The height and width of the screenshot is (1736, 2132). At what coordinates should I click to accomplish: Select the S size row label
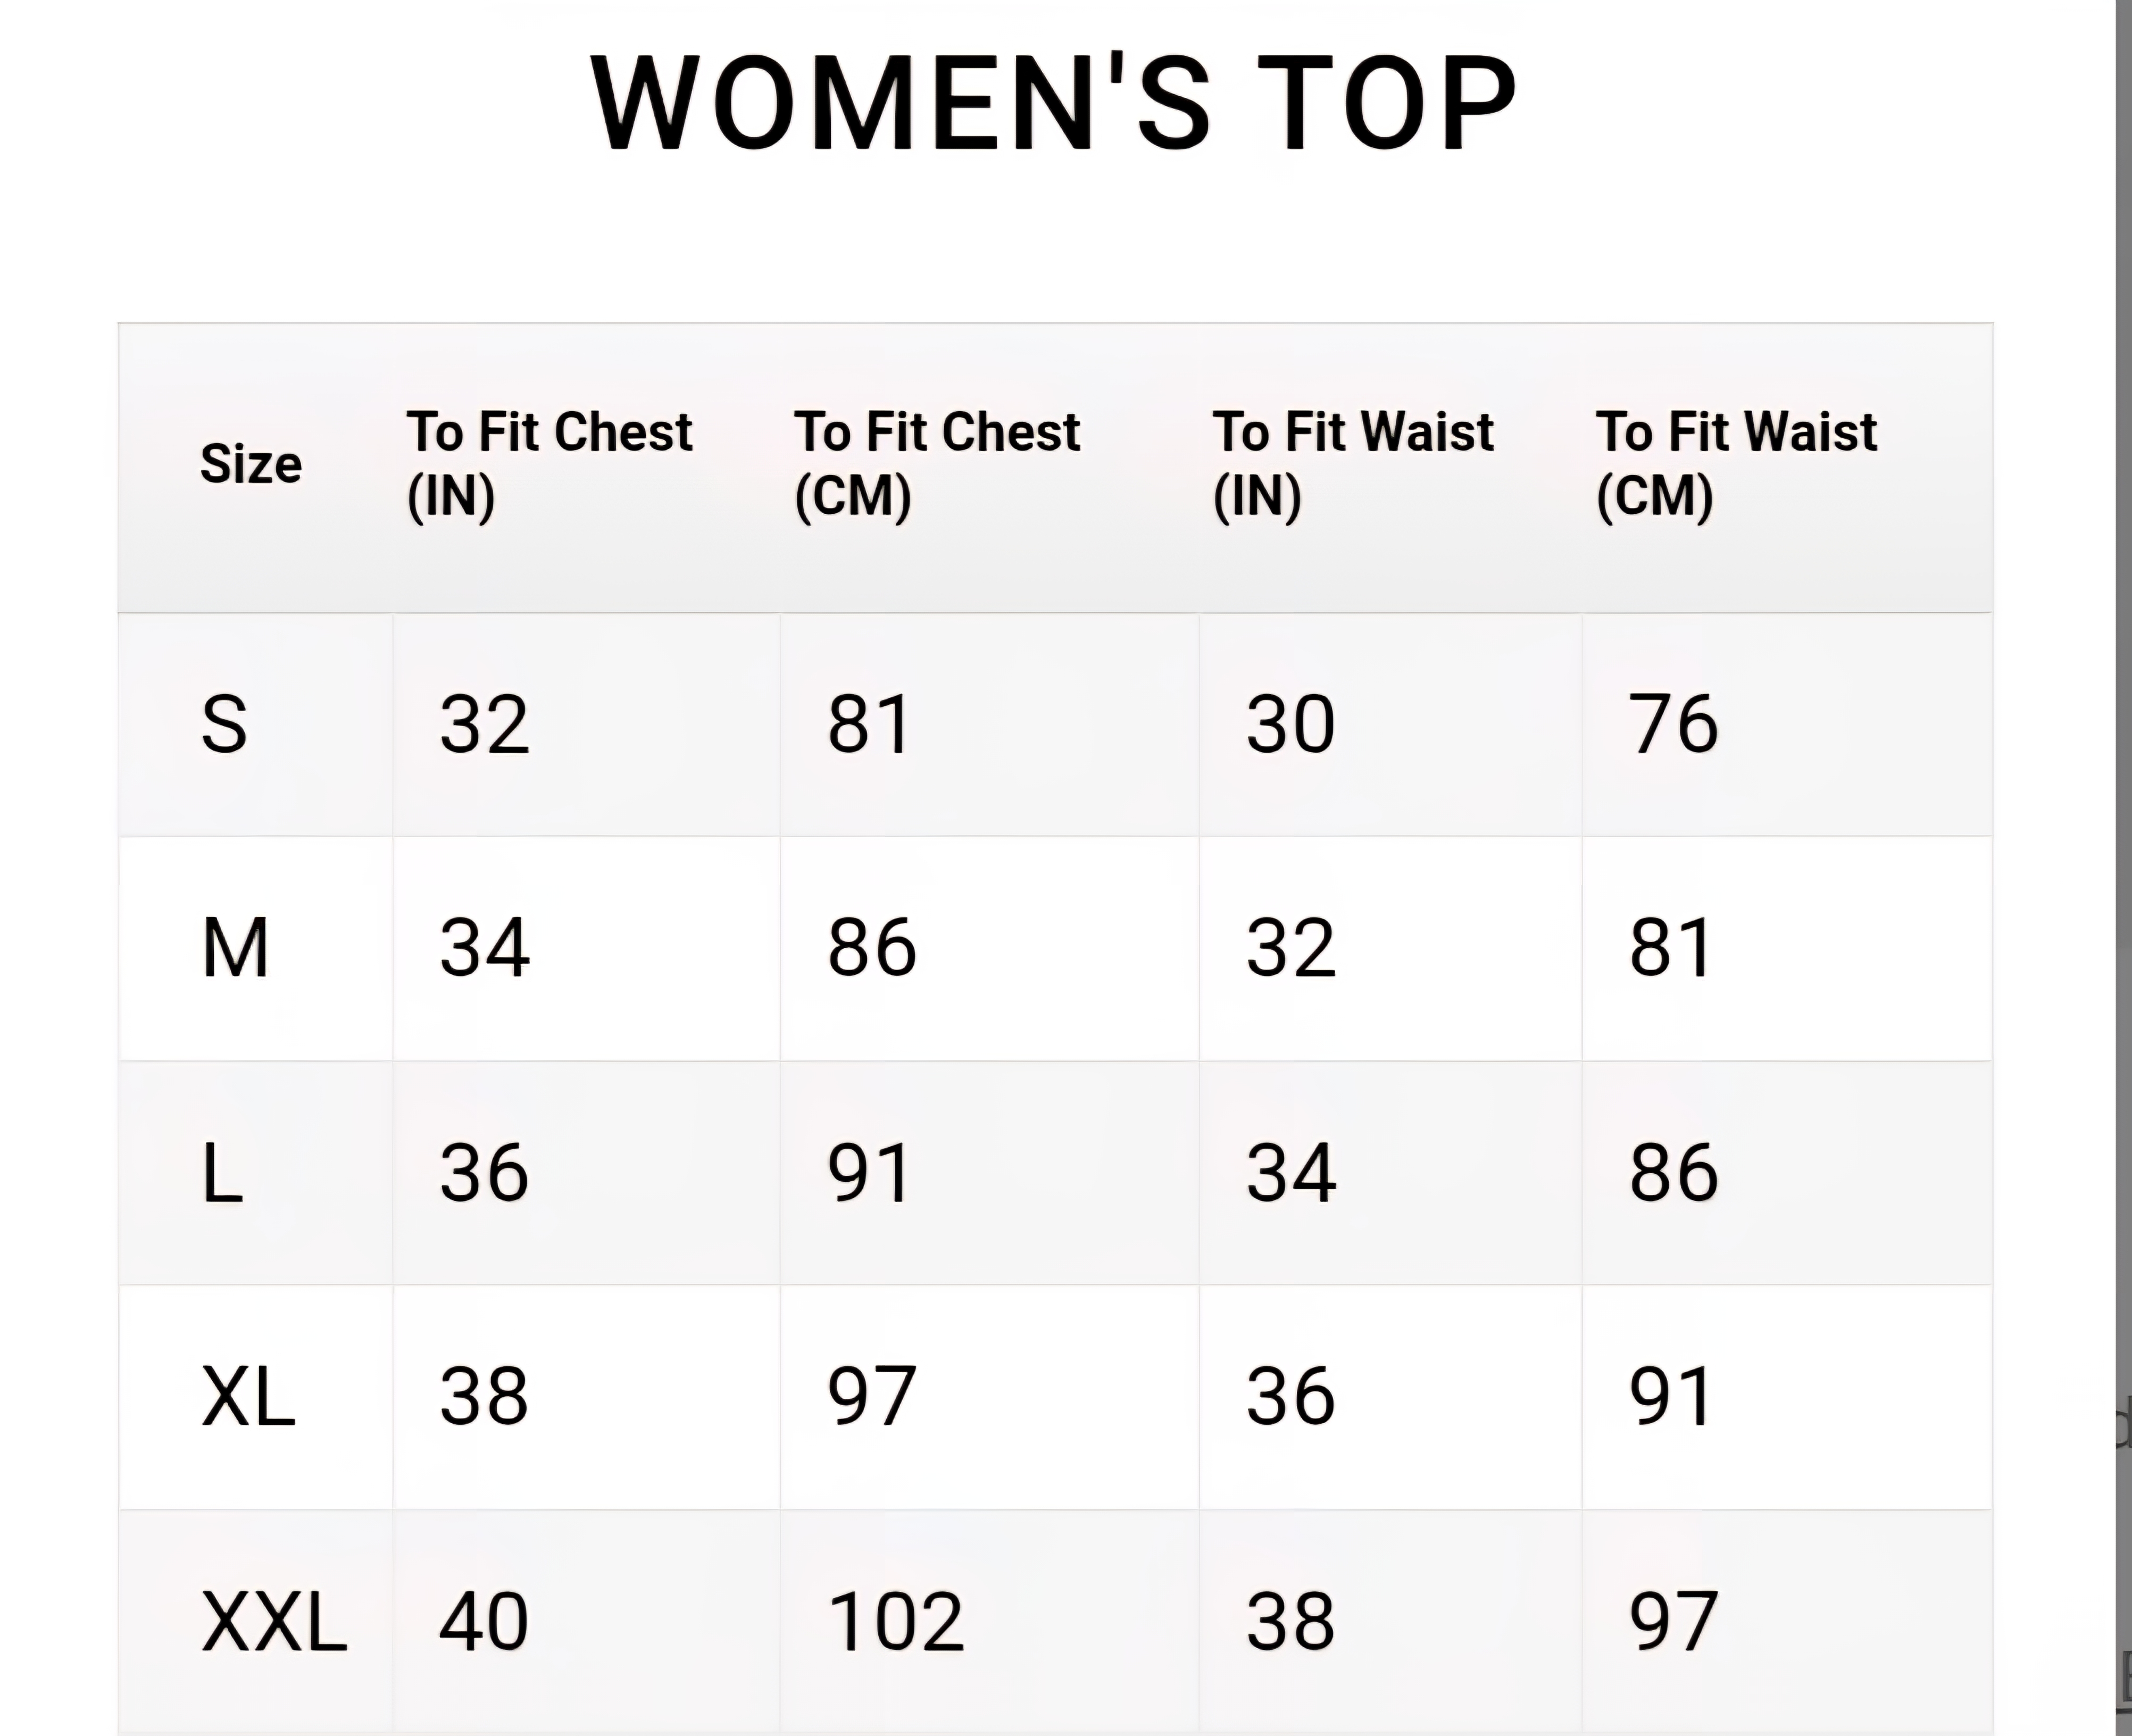tap(224, 724)
